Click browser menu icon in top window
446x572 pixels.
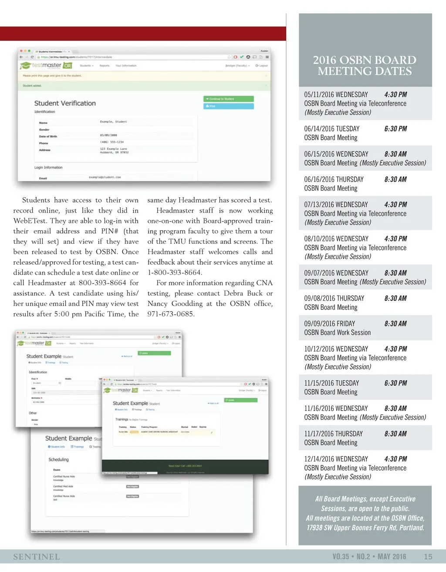pos(267,57)
